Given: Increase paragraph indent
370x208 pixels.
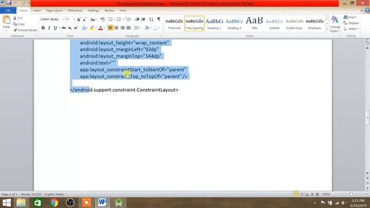Looking at the screenshot, I should [x=143, y=19].
